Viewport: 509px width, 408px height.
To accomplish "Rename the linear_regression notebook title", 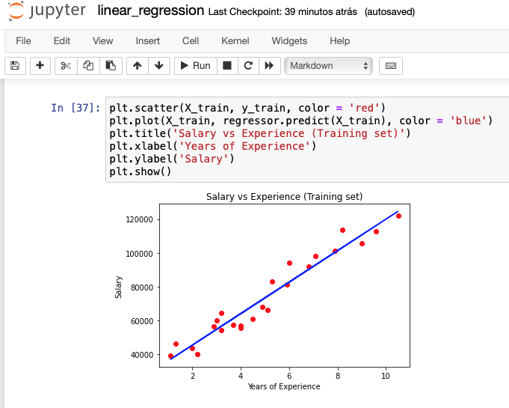I will click(x=151, y=10).
